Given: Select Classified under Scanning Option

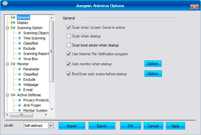Looking at the screenshot, I should point(30,43).
